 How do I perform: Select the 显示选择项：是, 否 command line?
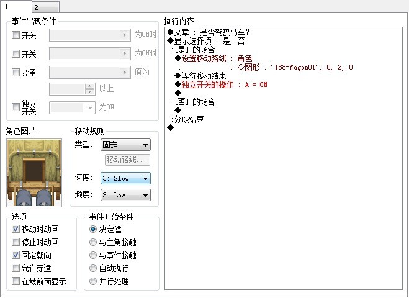[206, 41]
